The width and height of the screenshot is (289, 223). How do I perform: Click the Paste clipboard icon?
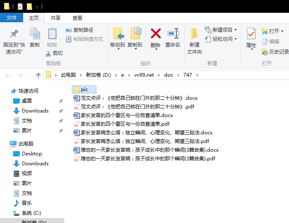click(52, 33)
